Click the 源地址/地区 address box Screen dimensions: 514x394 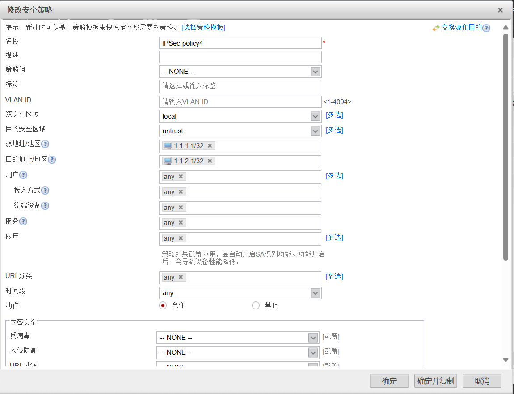pyautogui.click(x=240, y=146)
